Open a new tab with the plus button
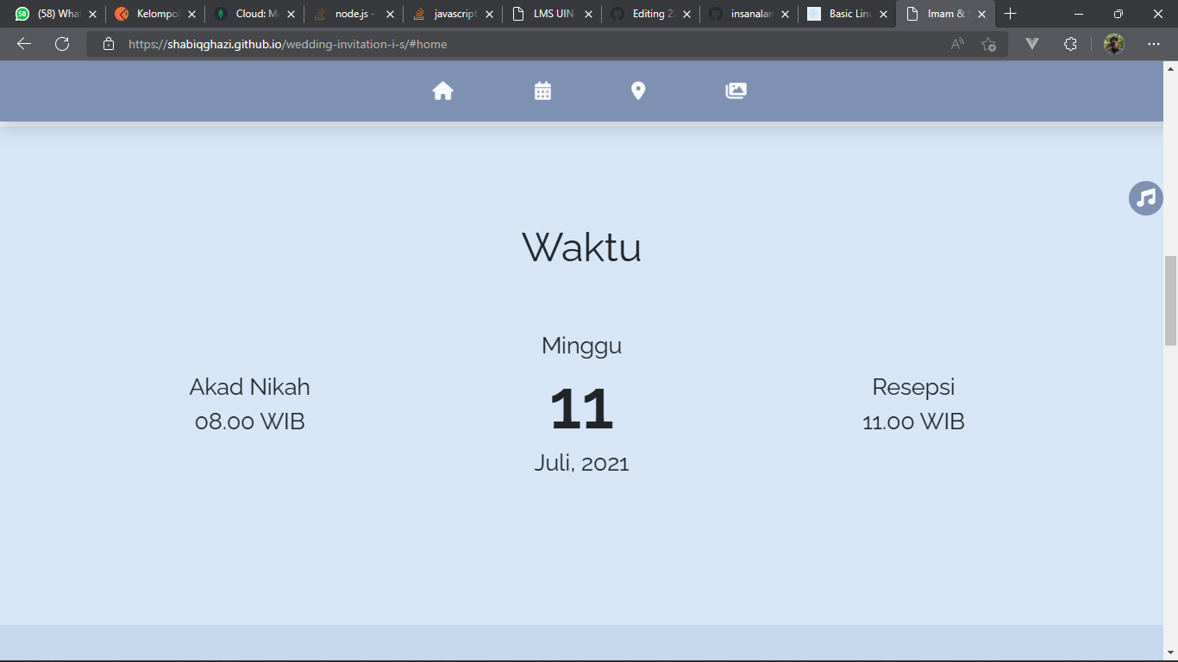1178x662 pixels. tap(1011, 14)
